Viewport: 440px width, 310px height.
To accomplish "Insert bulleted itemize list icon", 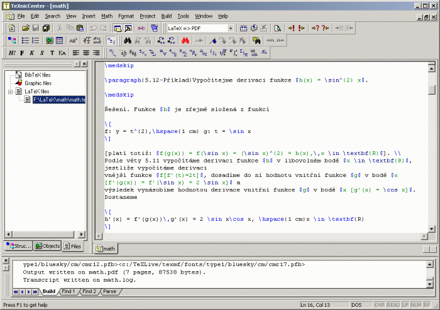I will pyautogui.click(x=25, y=41).
